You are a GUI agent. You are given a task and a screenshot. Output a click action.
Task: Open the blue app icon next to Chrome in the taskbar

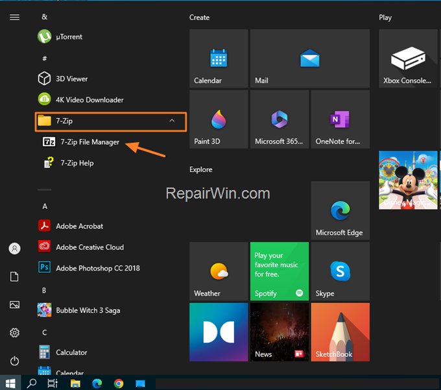click(140, 384)
